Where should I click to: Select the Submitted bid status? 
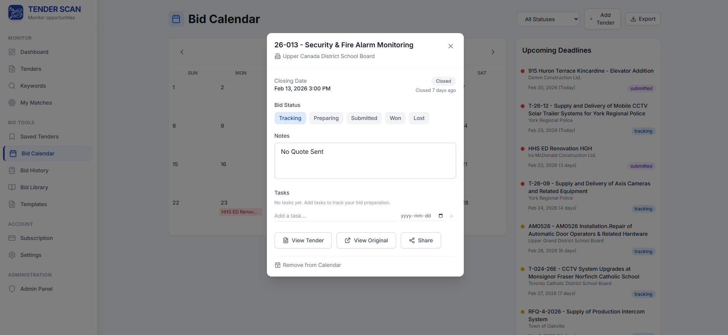[364, 118]
